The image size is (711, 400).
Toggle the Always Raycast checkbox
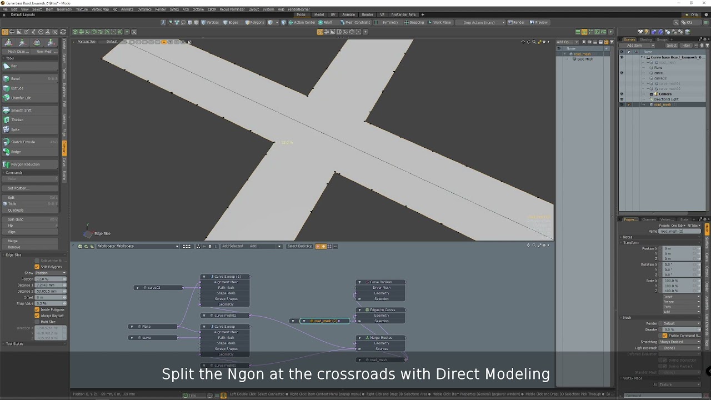[37, 316]
